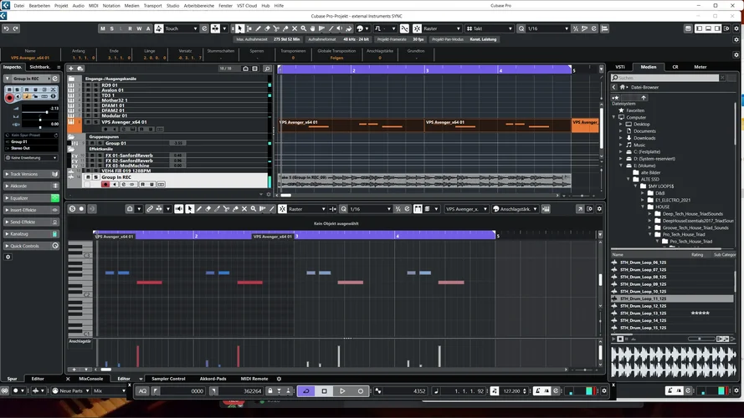Open the Medien tab in right panel
The width and height of the screenshot is (744, 418).
(x=648, y=67)
